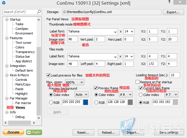
Task: Click Thumbnails mode Image size field
Action: (x=73, y=39)
